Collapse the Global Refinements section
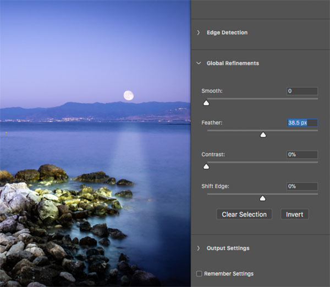Image resolution: width=330 pixels, height=287 pixels. pos(199,64)
